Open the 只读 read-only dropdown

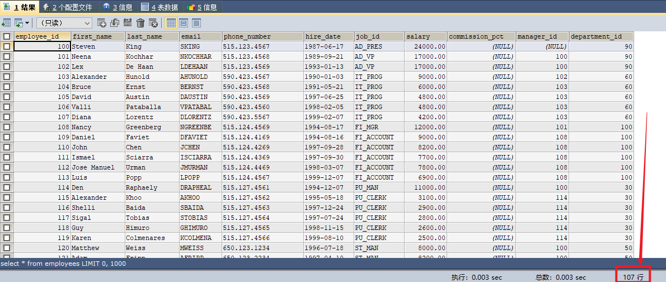(64, 23)
